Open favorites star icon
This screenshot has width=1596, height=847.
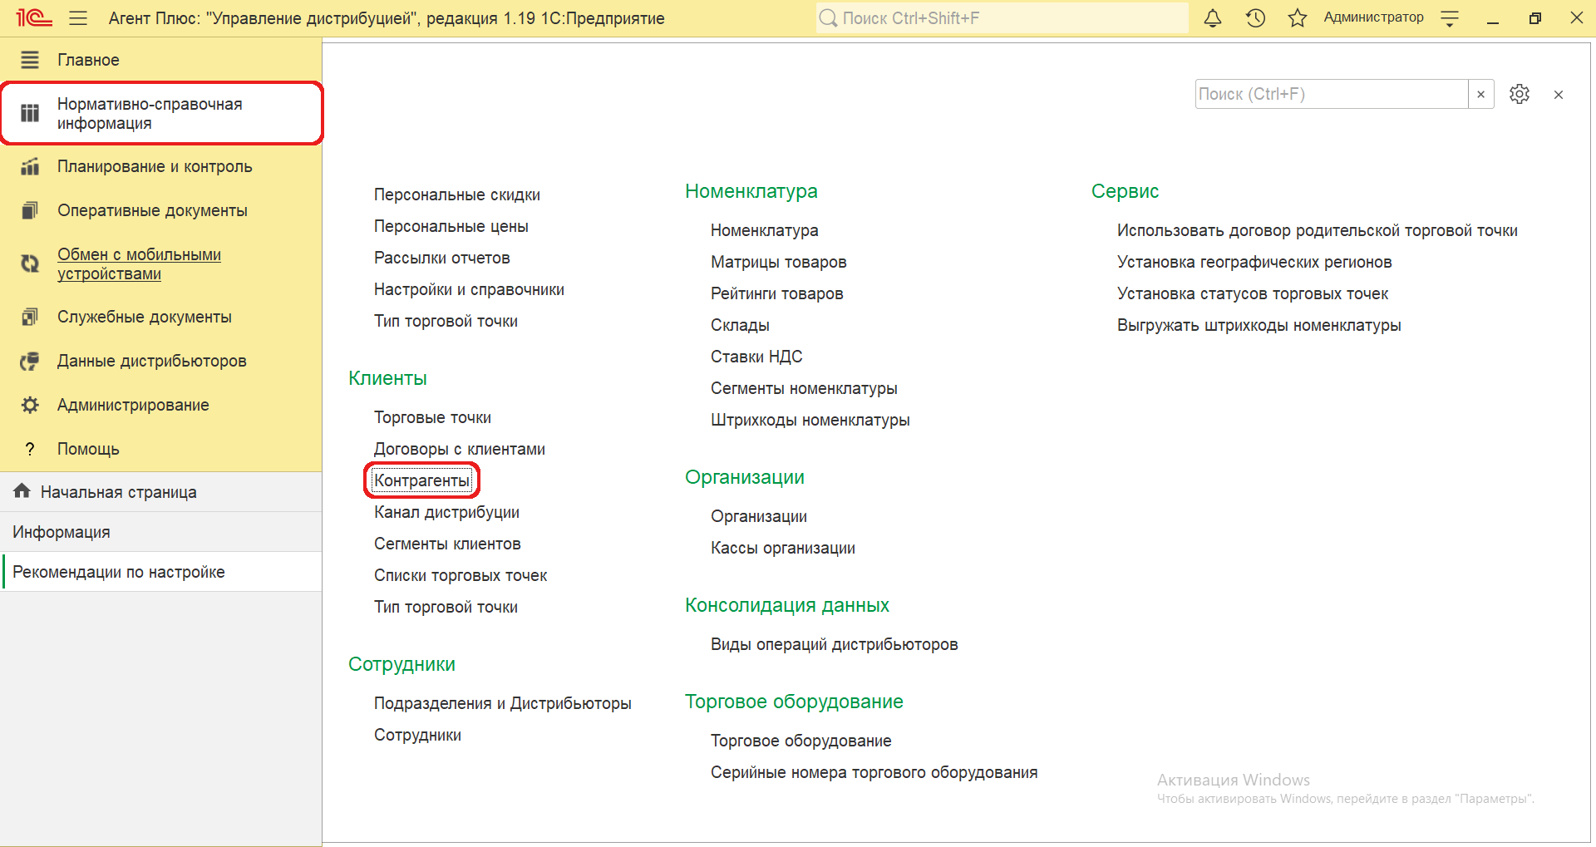1298,17
